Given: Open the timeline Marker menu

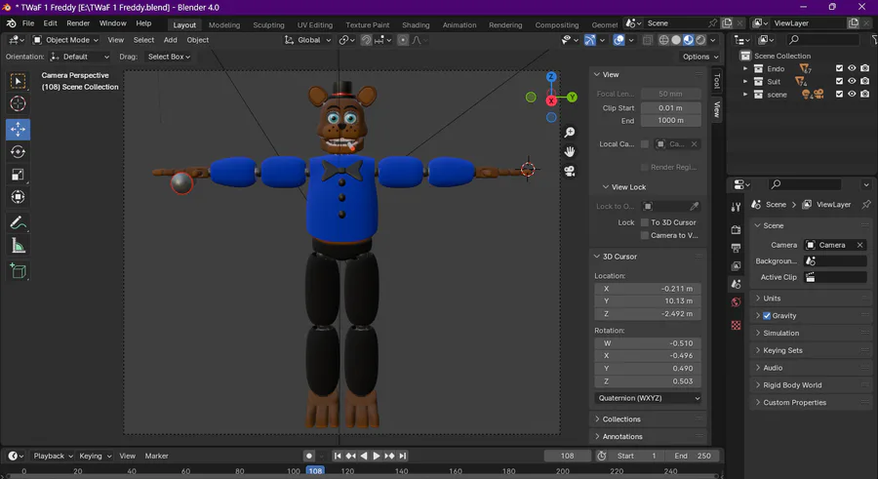Looking at the screenshot, I should (x=157, y=456).
